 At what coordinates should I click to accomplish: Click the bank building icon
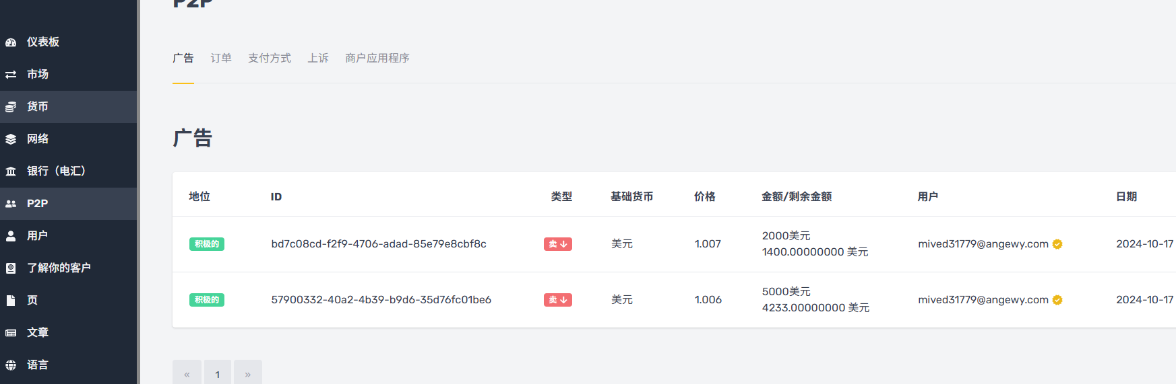click(11, 171)
